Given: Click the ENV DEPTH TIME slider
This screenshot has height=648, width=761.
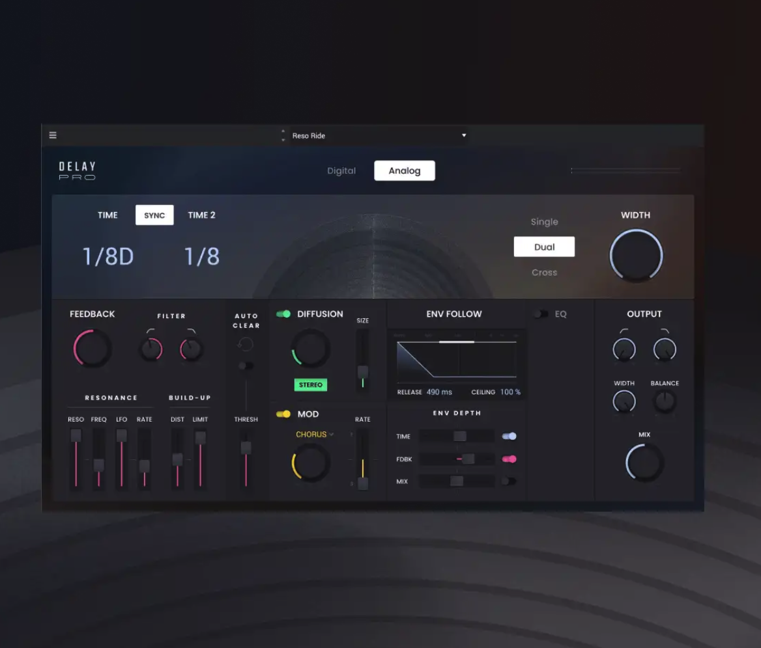Looking at the screenshot, I should [457, 436].
